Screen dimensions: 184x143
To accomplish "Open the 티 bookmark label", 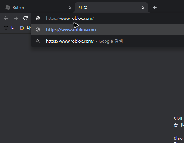I will [13, 28].
